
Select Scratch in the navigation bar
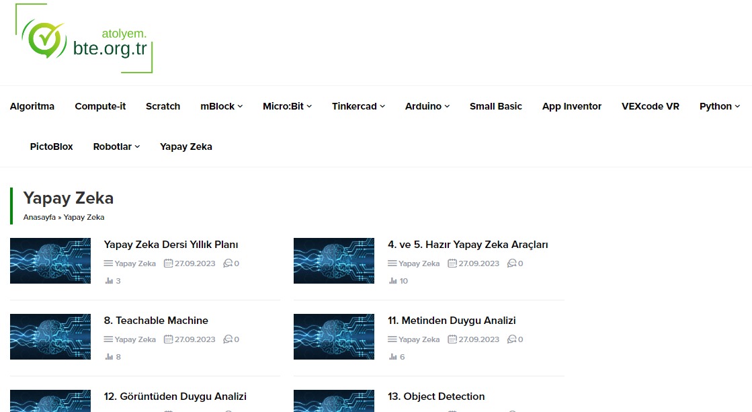pos(163,106)
